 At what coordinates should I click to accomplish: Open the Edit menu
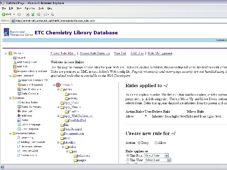(11, 8)
